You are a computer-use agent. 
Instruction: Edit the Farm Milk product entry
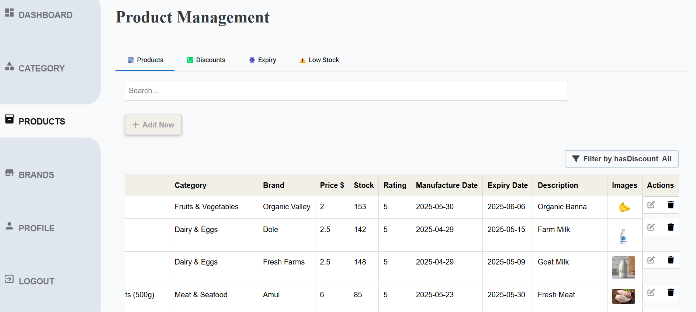(651, 227)
